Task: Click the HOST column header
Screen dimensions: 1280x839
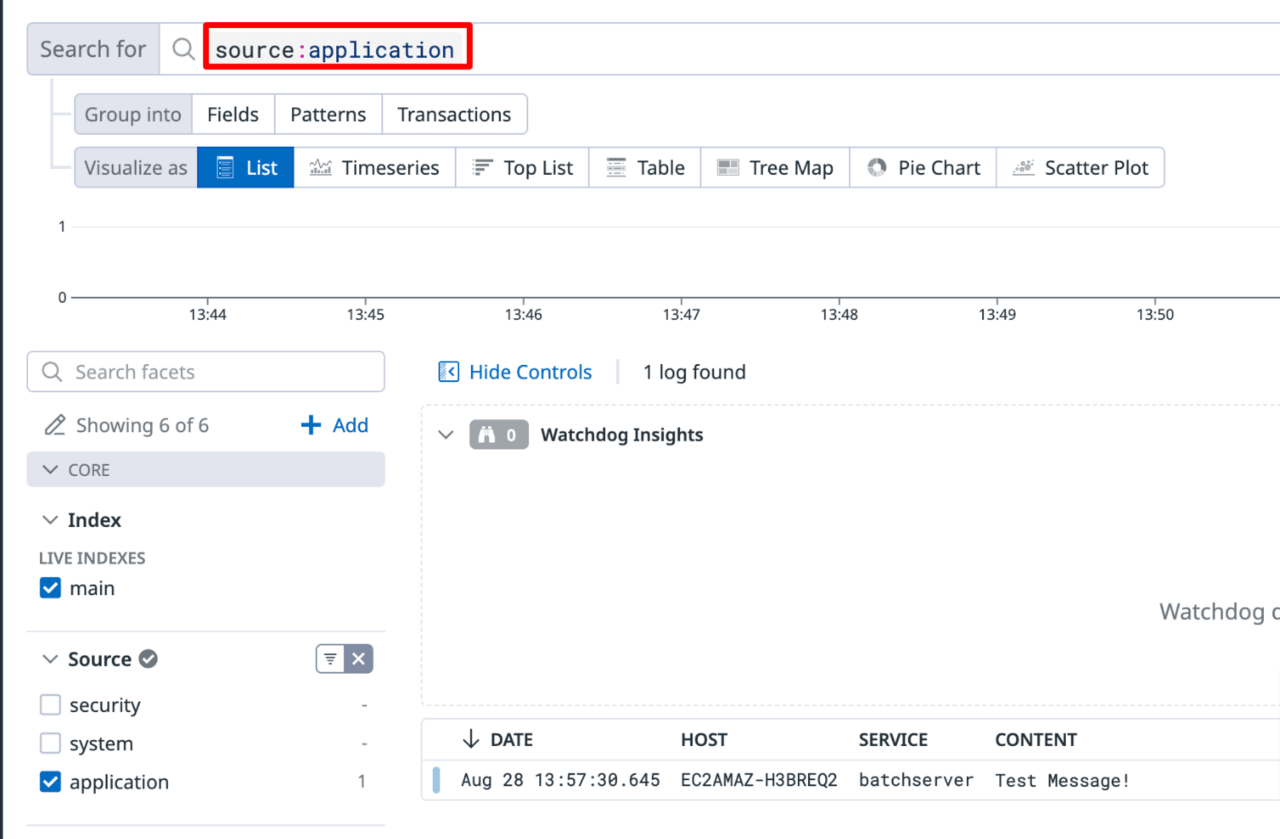Action: (704, 740)
